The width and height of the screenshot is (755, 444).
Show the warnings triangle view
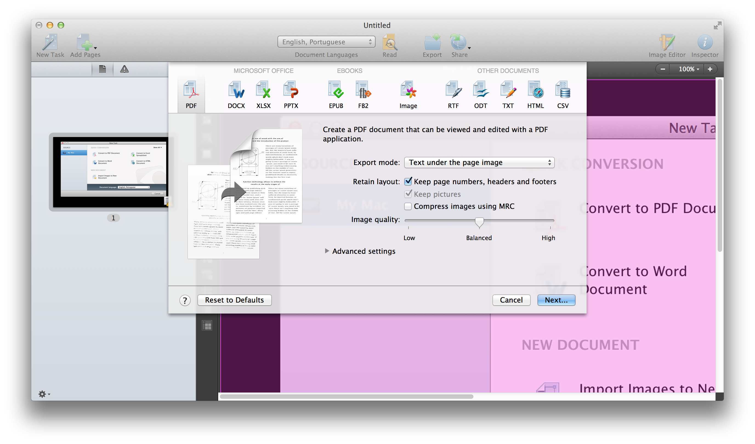click(x=124, y=69)
